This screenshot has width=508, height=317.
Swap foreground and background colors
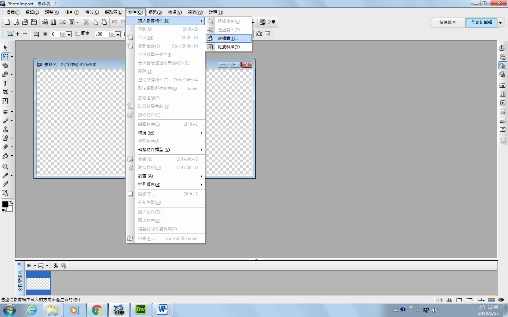tap(11, 203)
